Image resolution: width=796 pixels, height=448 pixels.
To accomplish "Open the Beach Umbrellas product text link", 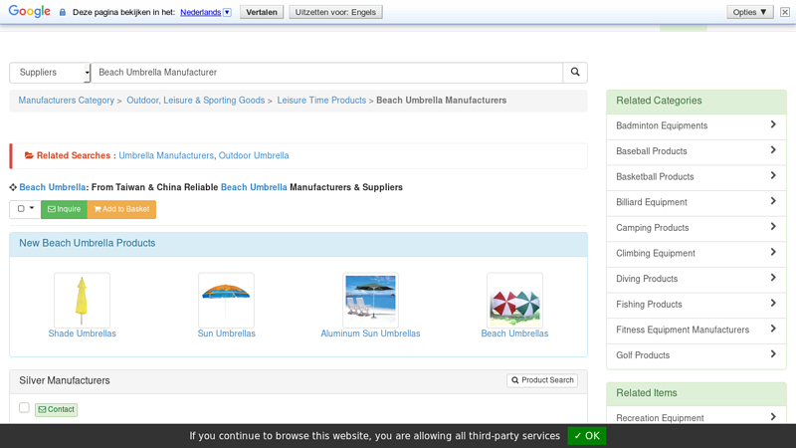I will 514,334.
